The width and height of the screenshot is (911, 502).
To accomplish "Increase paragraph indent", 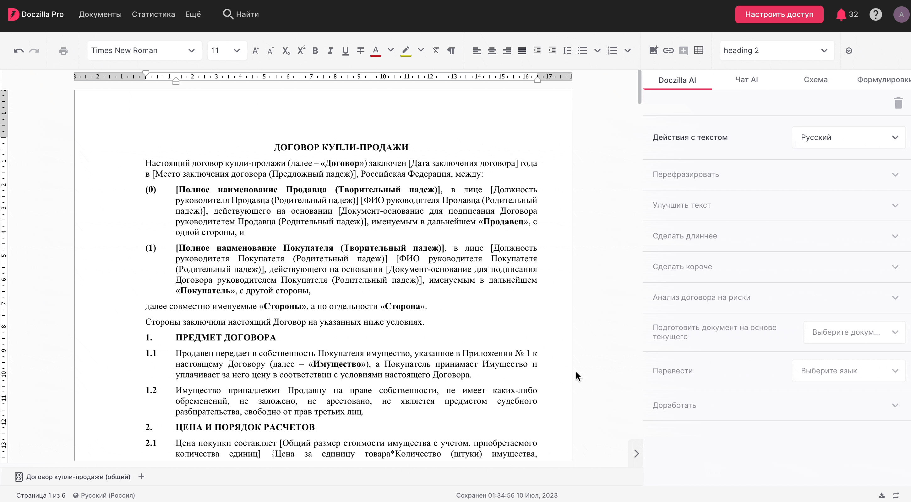I will click(x=552, y=51).
